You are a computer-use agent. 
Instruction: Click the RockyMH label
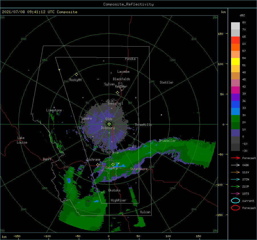[x=75, y=80]
